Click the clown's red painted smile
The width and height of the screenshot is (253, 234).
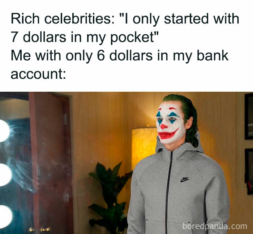point(168,134)
